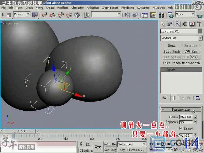Expand the Modifier List dropdown

point(201,38)
